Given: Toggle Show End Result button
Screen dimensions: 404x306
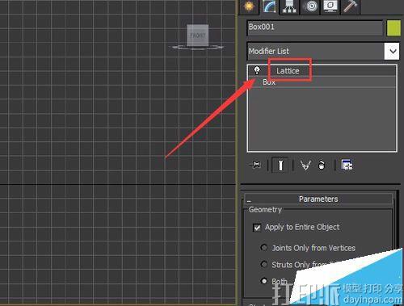Looking at the screenshot, I should click(x=280, y=165).
